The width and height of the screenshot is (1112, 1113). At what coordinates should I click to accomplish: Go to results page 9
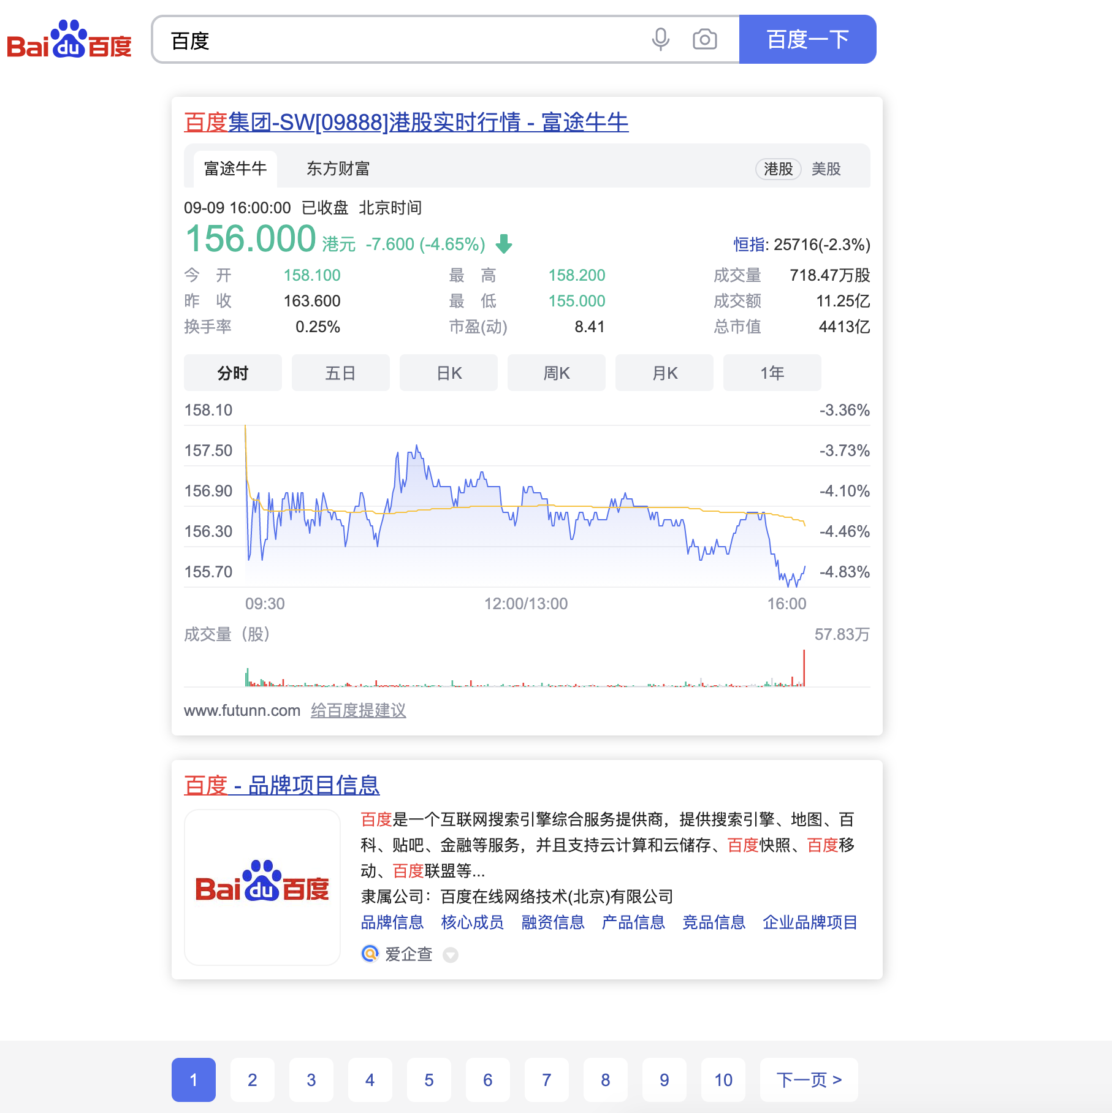(665, 1080)
